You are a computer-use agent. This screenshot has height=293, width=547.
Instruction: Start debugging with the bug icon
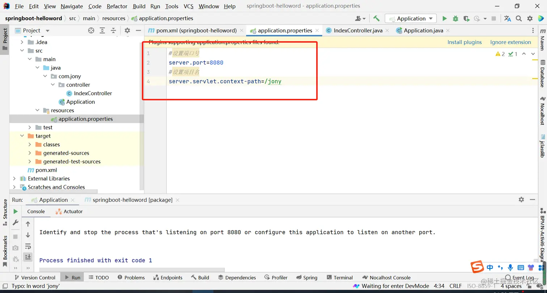(x=455, y=18)
